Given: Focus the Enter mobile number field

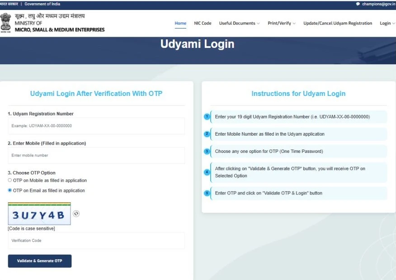Looking at the screenshot, I should pos(96,156).
